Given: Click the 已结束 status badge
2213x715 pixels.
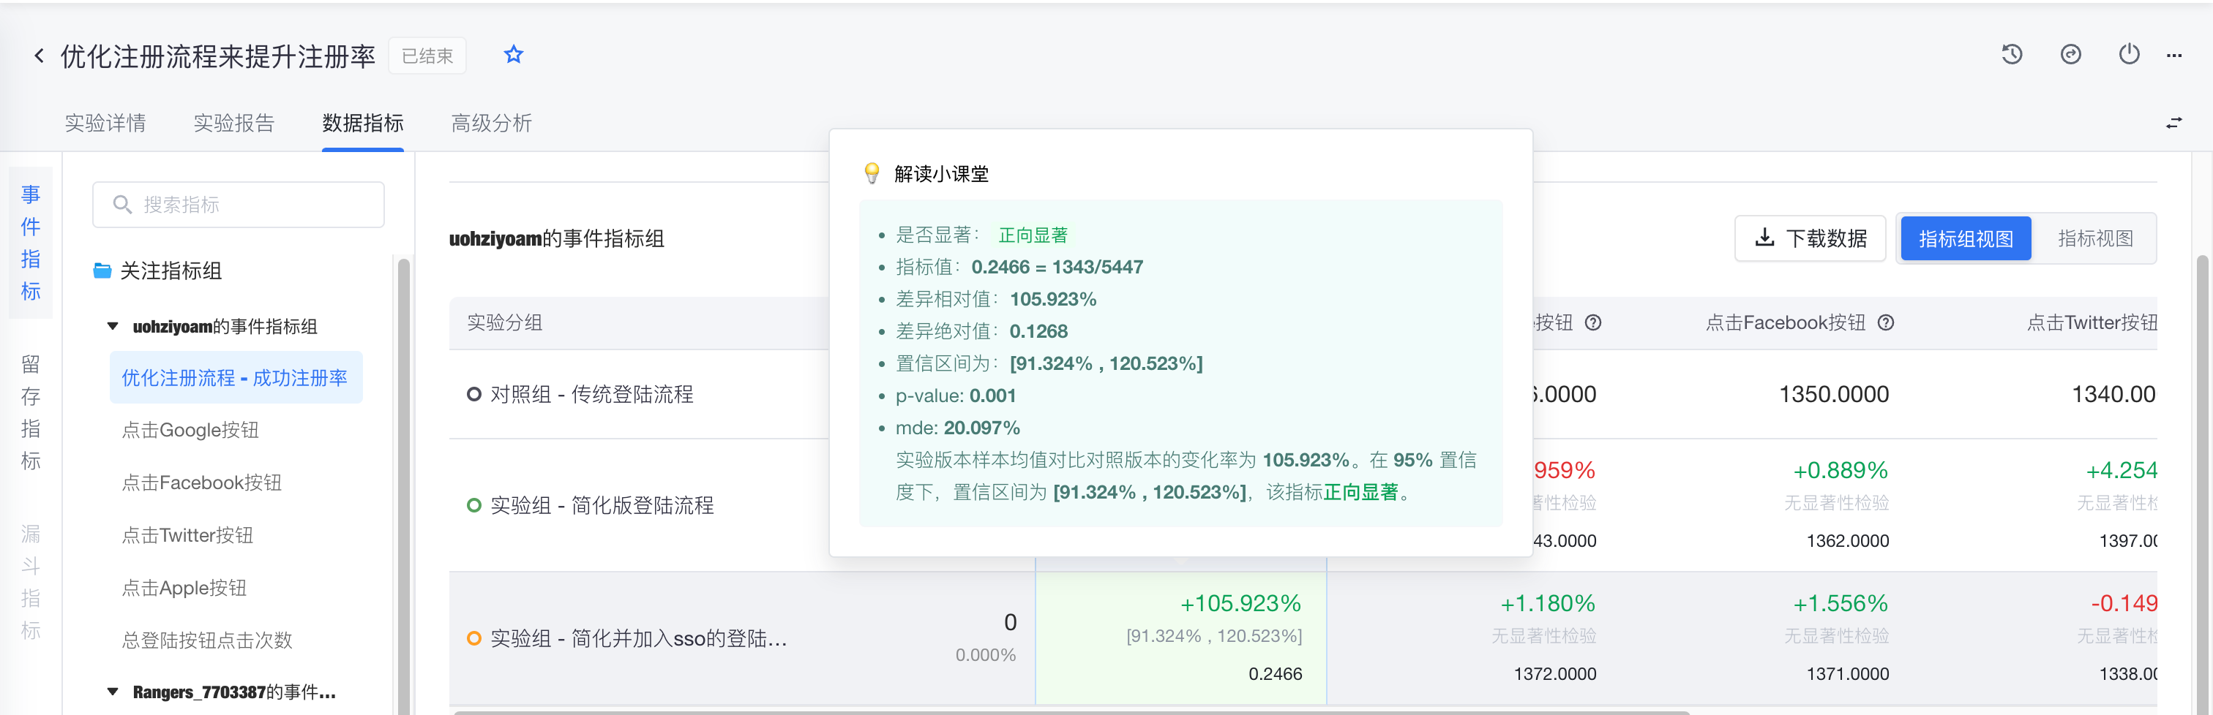Looking at the screenshot, I should point(427,56).
